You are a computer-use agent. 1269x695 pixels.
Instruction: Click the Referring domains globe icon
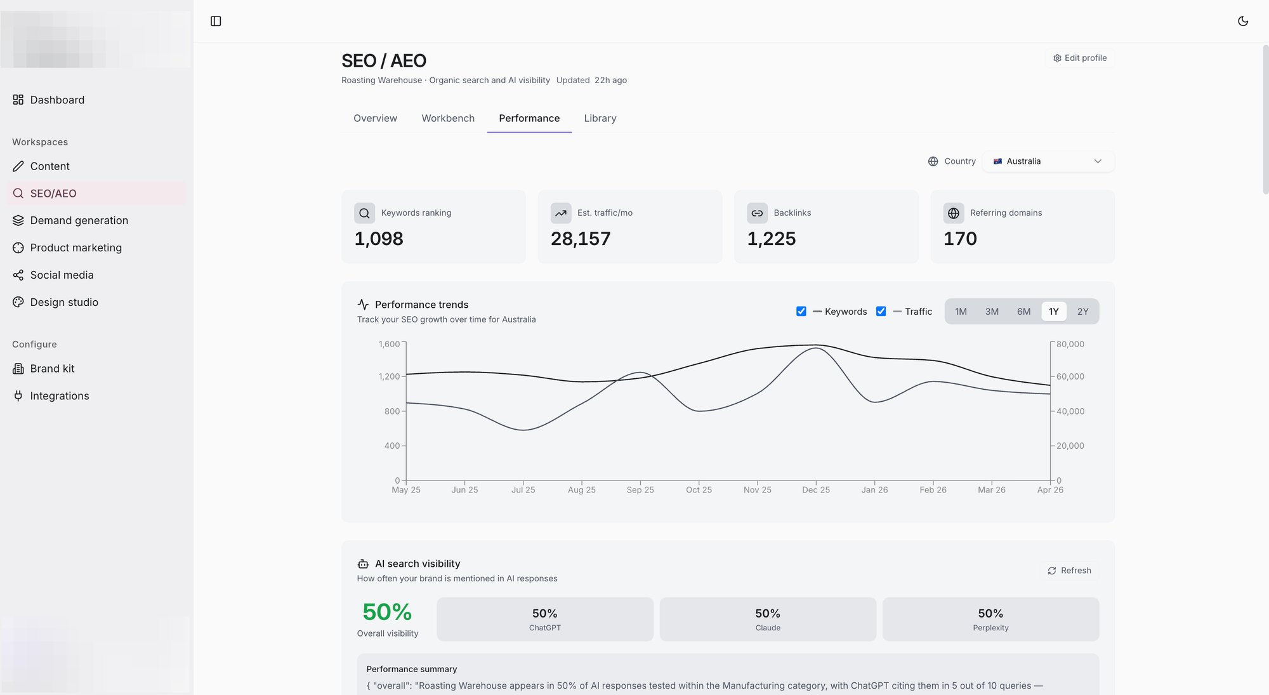[954, 213]
